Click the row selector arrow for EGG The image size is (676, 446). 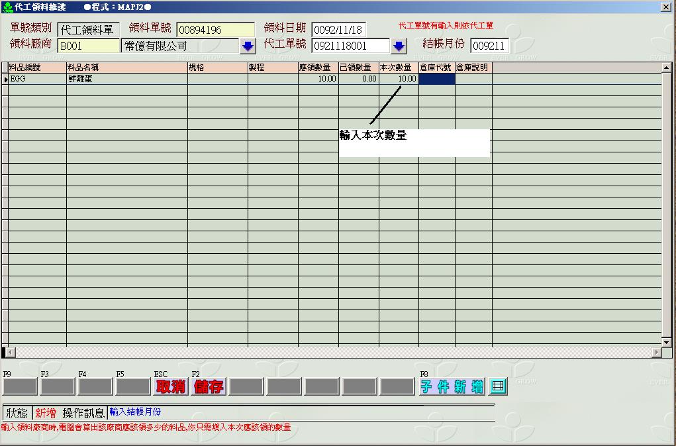tap(5, 79)
